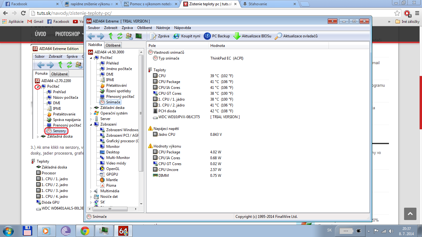This screenshot has height=237, width=422.
Task: Open PC Backup from the toolbar
Action: pos(217,36)
